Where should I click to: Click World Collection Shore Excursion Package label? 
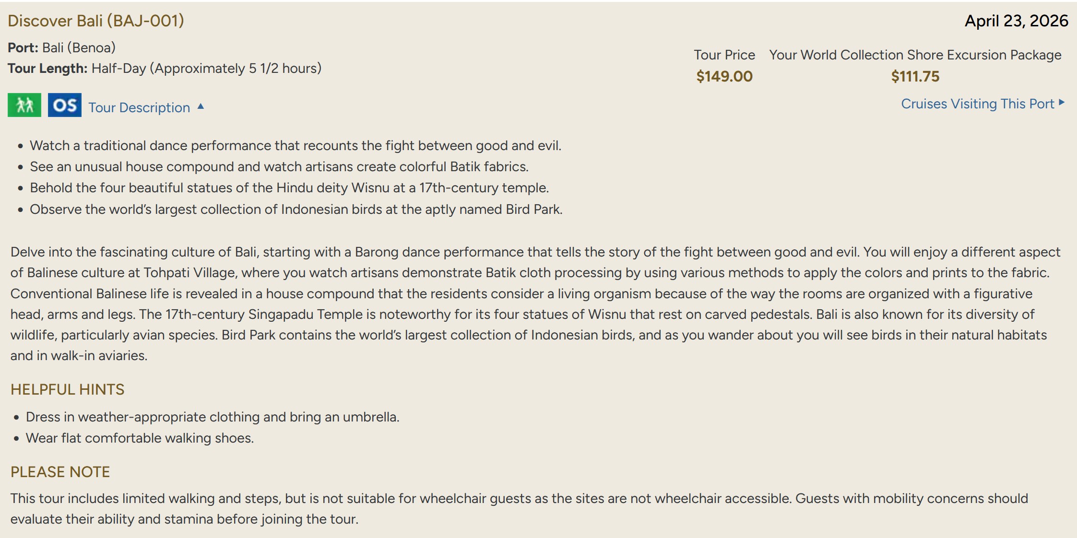click(x=915, y=55)
